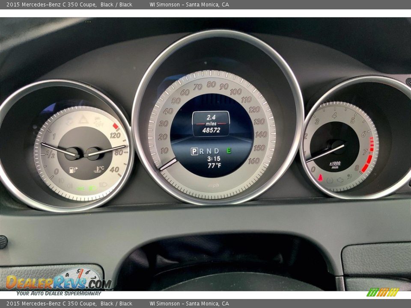Click the ESP OFF indicator icon

(x=99, y=121)
